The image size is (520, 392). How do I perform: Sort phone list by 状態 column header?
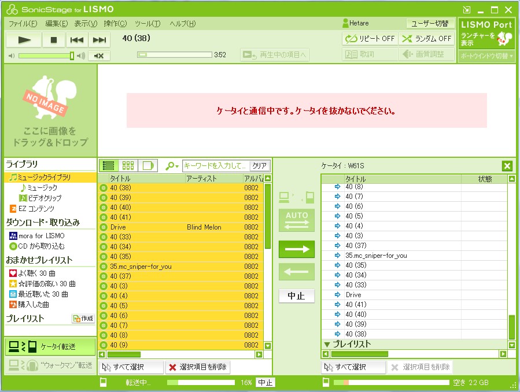coord(485,179)
